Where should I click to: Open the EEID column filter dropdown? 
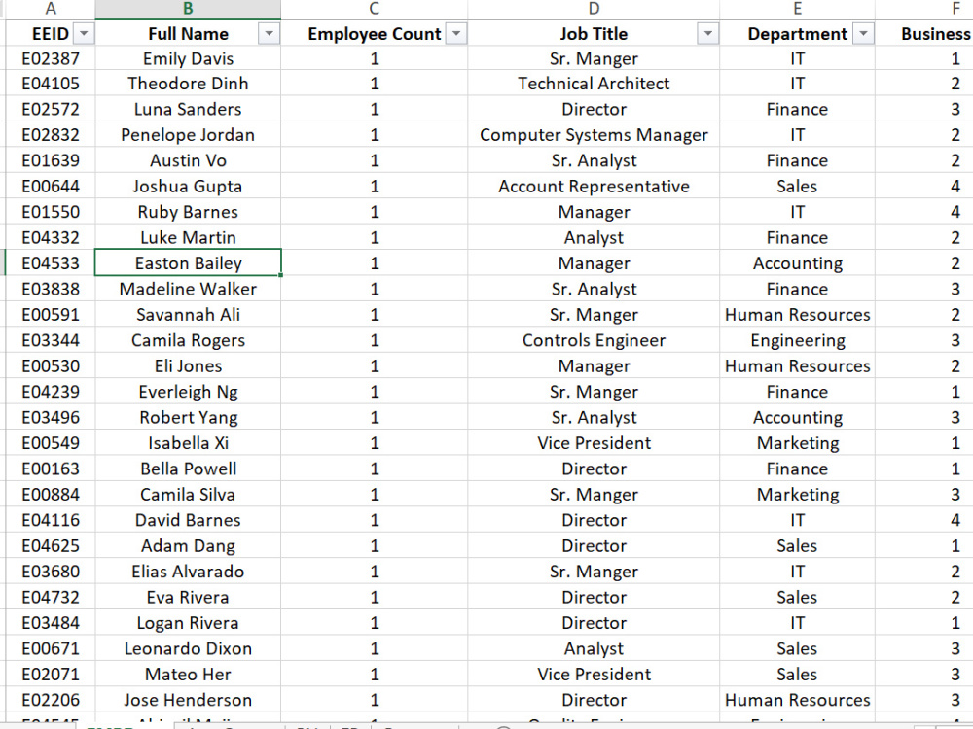pyautogui.click(x=84, y=33)
